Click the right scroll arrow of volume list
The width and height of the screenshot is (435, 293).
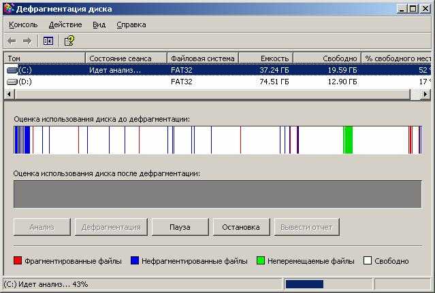(x=425, y=94)
